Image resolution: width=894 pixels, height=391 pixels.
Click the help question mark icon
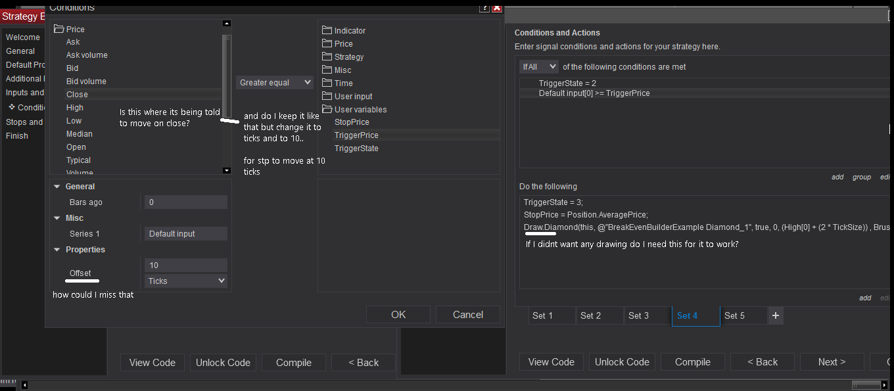pyautogui.click(x=484, y=8)
